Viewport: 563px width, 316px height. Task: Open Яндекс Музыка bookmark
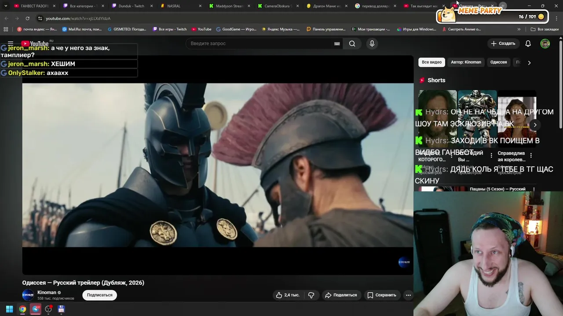tap(281, 29)
